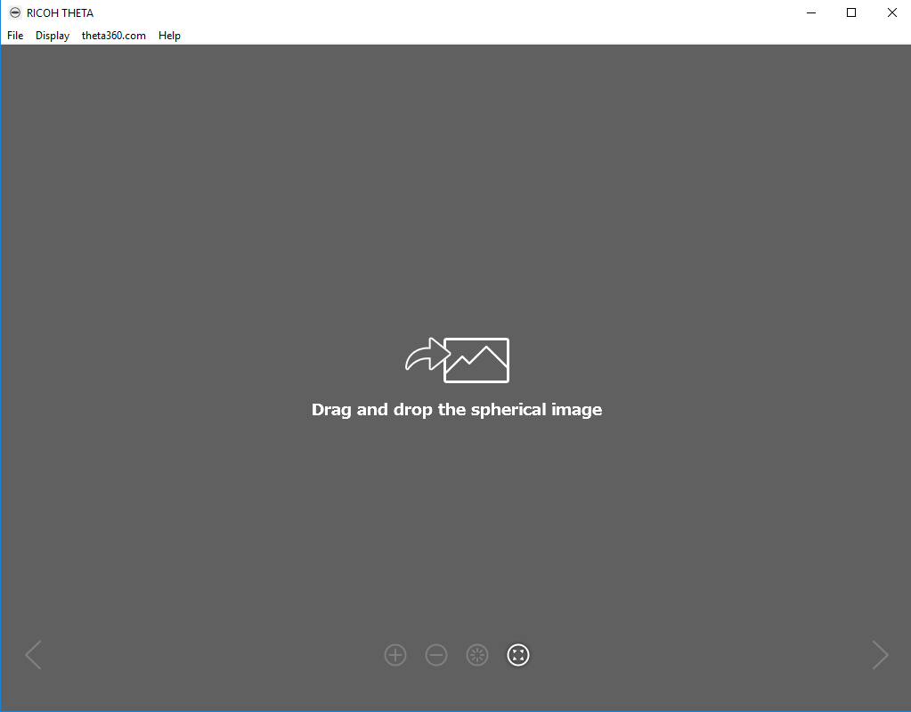The image size is (911, 712).
Task: Minimize the RICOH THETA window
Action: click(811, 12)
